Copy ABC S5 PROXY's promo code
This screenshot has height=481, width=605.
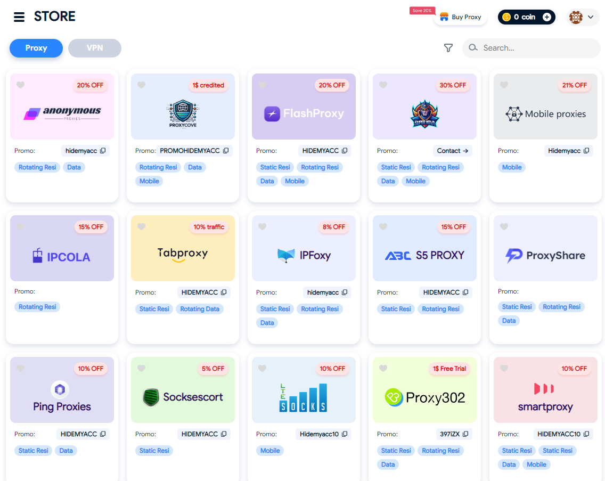pyautogui.click(x=465, y=292)
